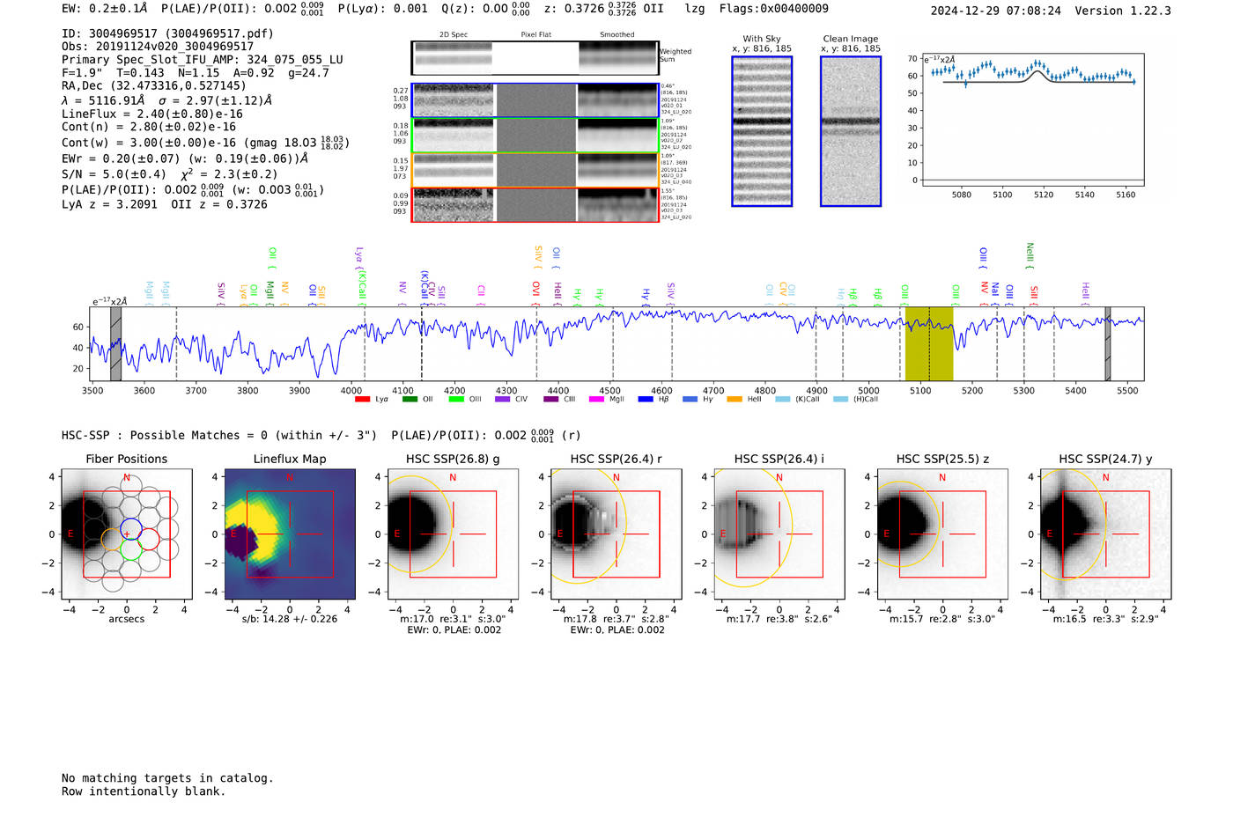
Task: Click the magenta MgII legend swatch
Action: 596,400
